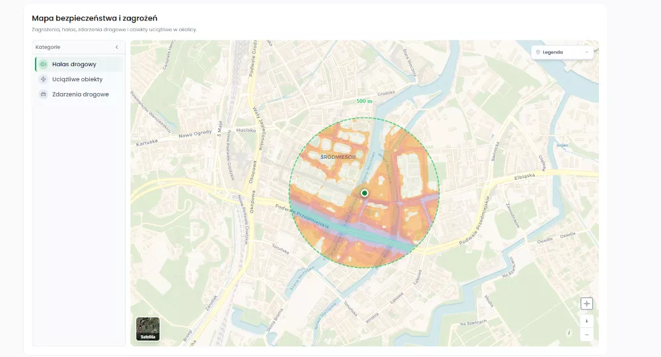The width and height of the screenshot is (661, 357).
Task: Click the lightning icon beside Uciążliwe obiekty
Action: tap(43, 79)
